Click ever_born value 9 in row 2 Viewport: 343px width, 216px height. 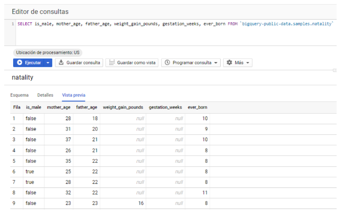pyautogui.click(x=206, y=129)
